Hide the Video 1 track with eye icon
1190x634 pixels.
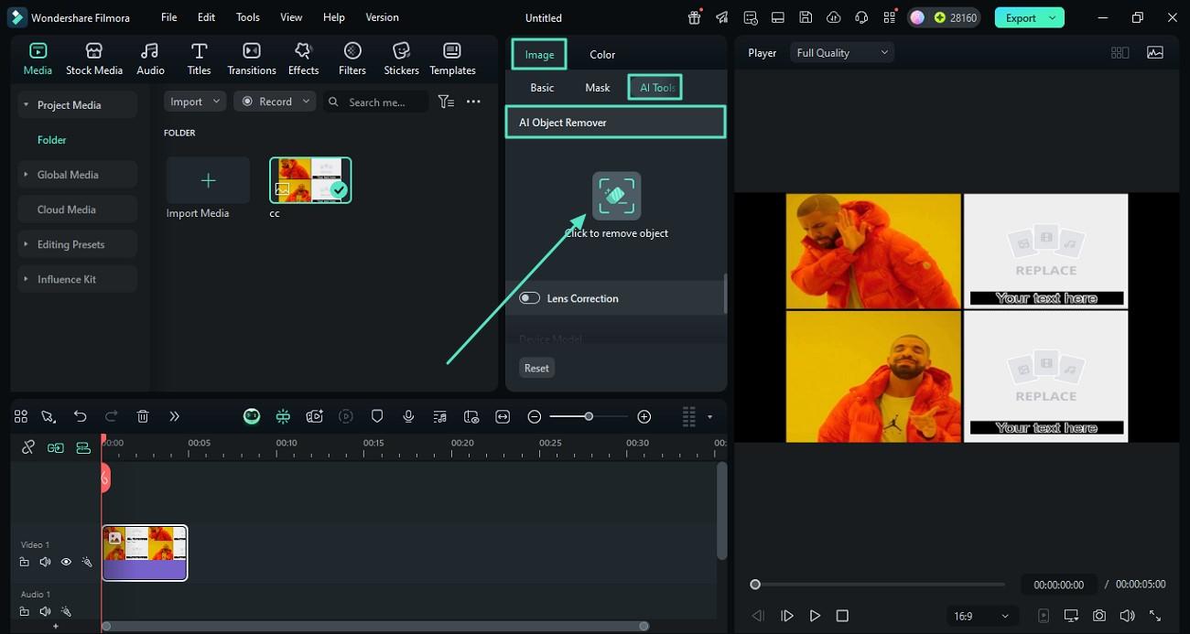66,562
